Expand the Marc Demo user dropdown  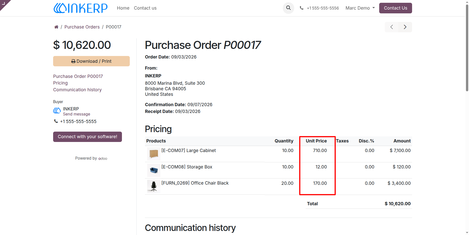pyautogui.click(x=360, y=8)
